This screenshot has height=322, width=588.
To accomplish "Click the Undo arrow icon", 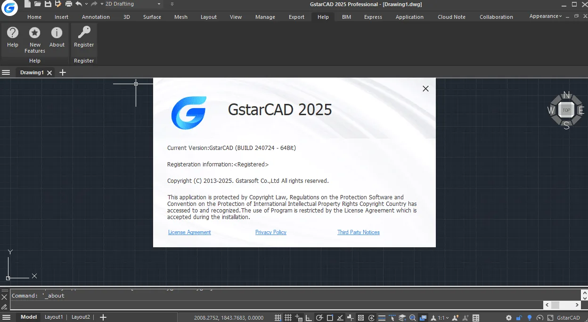I will coord(79,4).
